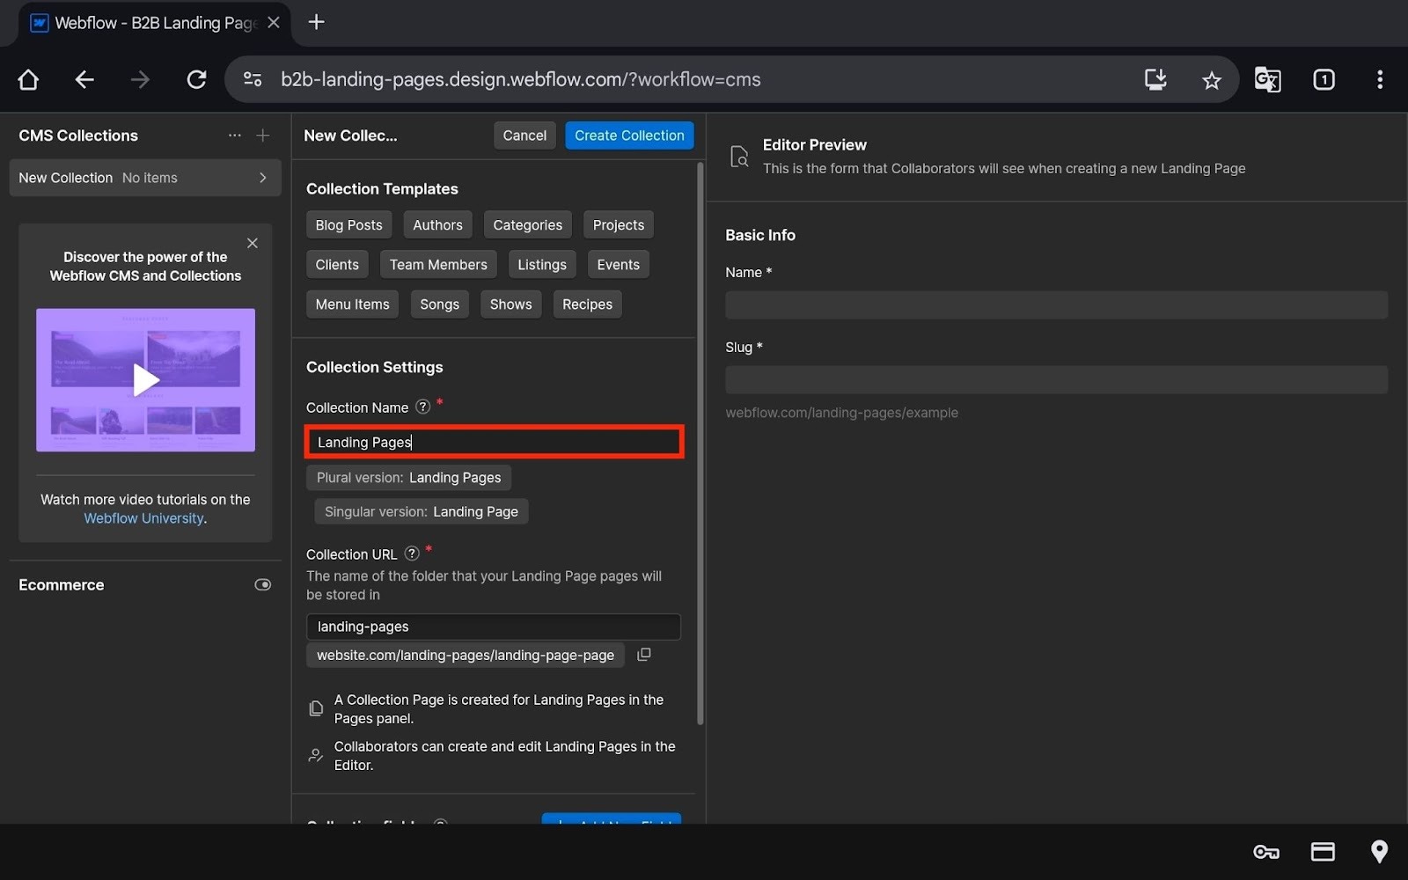
Task: Open Collection URL help question mark
Action: coord(412,554)
